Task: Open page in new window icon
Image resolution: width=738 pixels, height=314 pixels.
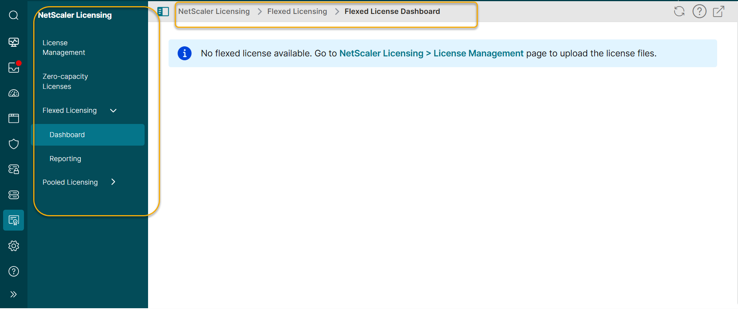Action: [719, 12]
